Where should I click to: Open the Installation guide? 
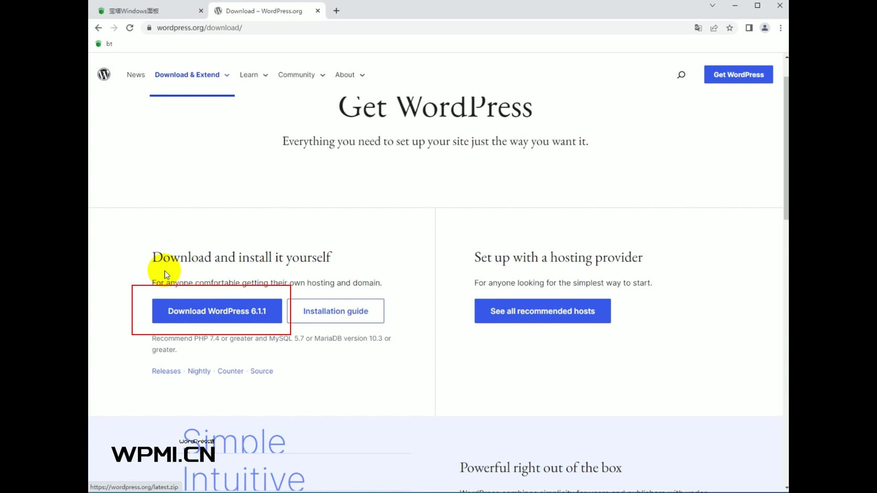pyautogui.click(x=336, y=310)
